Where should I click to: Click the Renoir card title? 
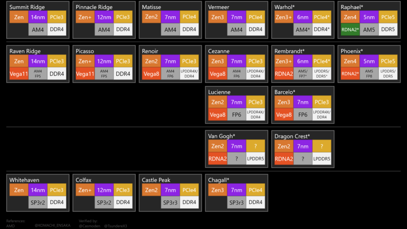pos(151,51)
